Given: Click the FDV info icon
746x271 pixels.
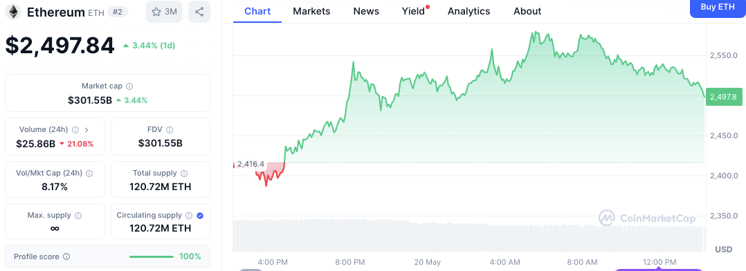Looking at the screenshot, I should 170,130.
